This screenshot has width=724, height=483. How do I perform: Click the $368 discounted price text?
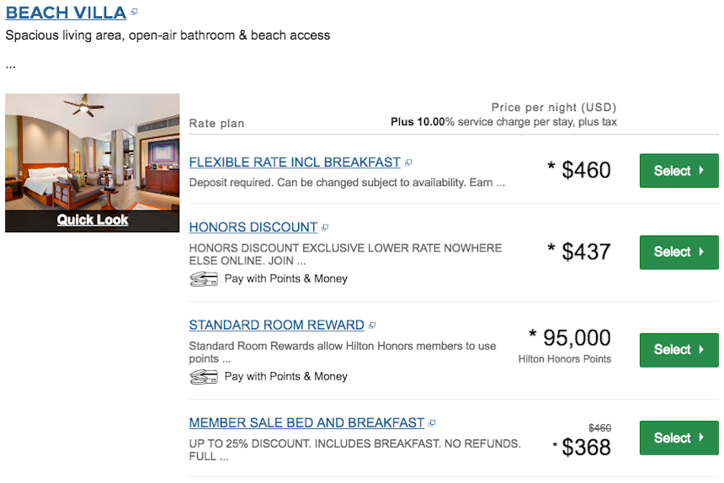pos(586,447)
